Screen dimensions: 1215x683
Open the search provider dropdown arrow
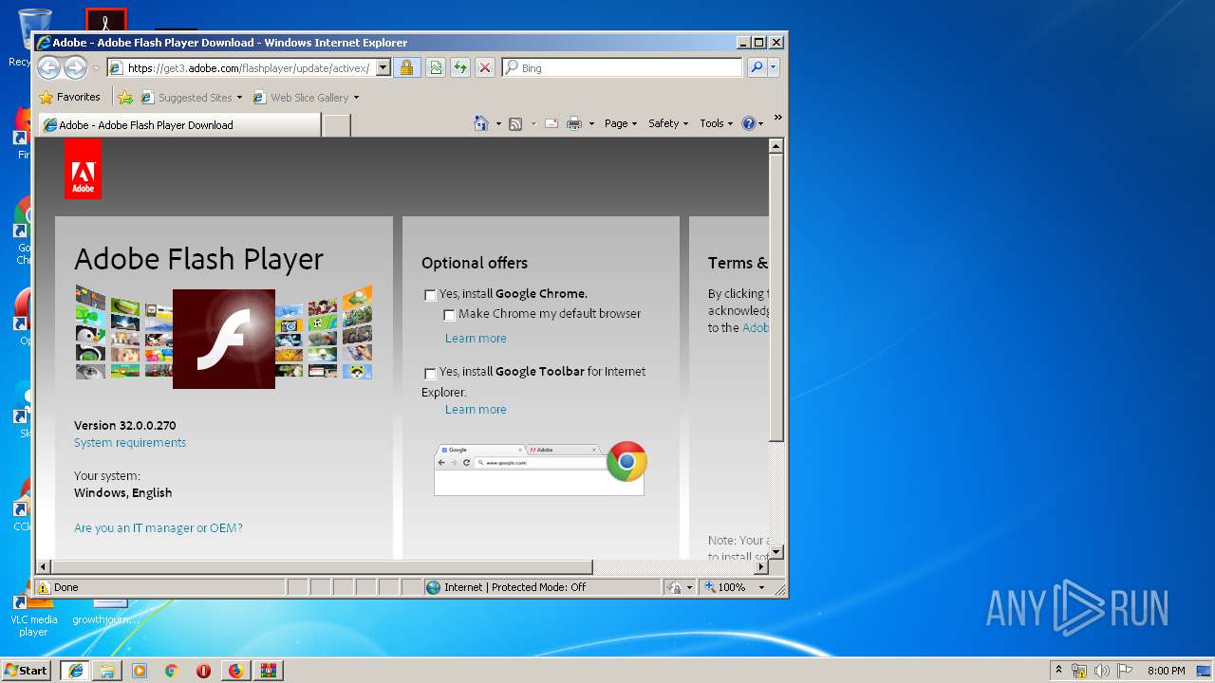coord(774,67)
